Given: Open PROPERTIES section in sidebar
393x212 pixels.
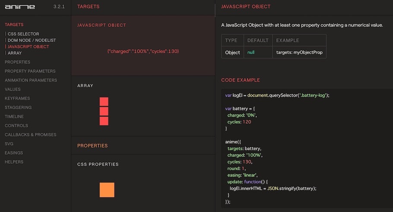Looking at the screenshot, I should tap(18, 62).
